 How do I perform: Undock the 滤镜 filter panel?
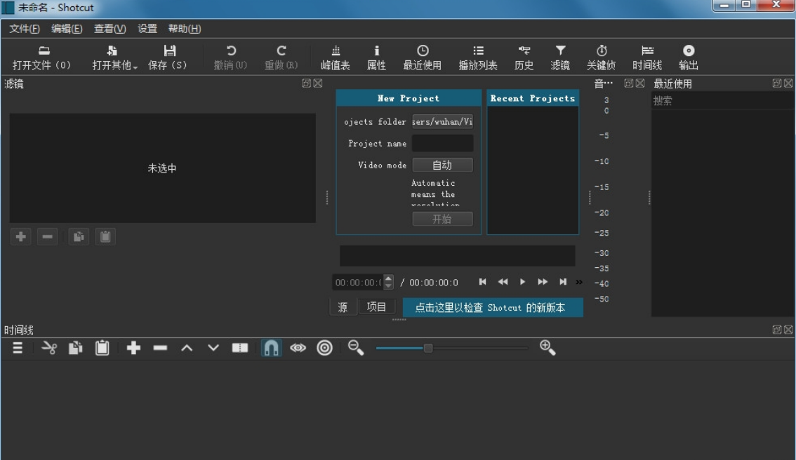(306, 83)
